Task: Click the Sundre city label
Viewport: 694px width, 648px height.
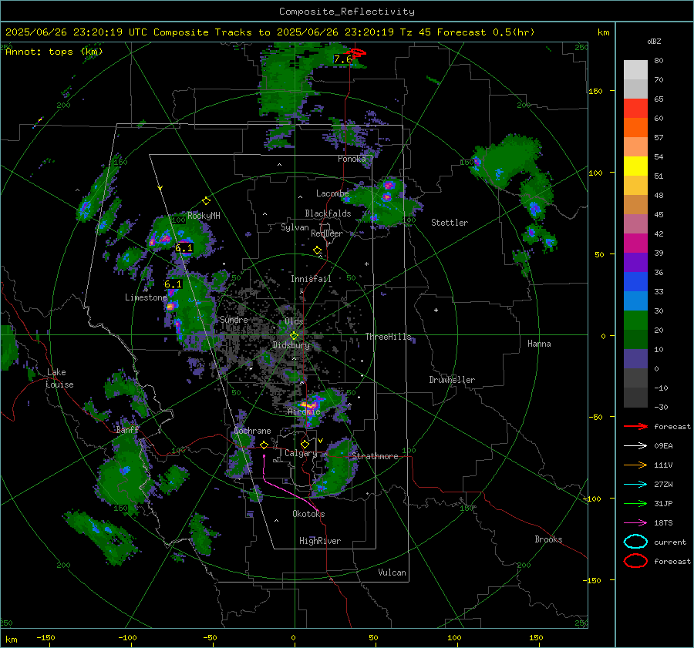Action: 234,320
